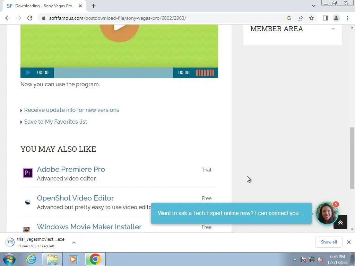Go back to the previous page
355x266 pixels.
[x=8, y=18]
